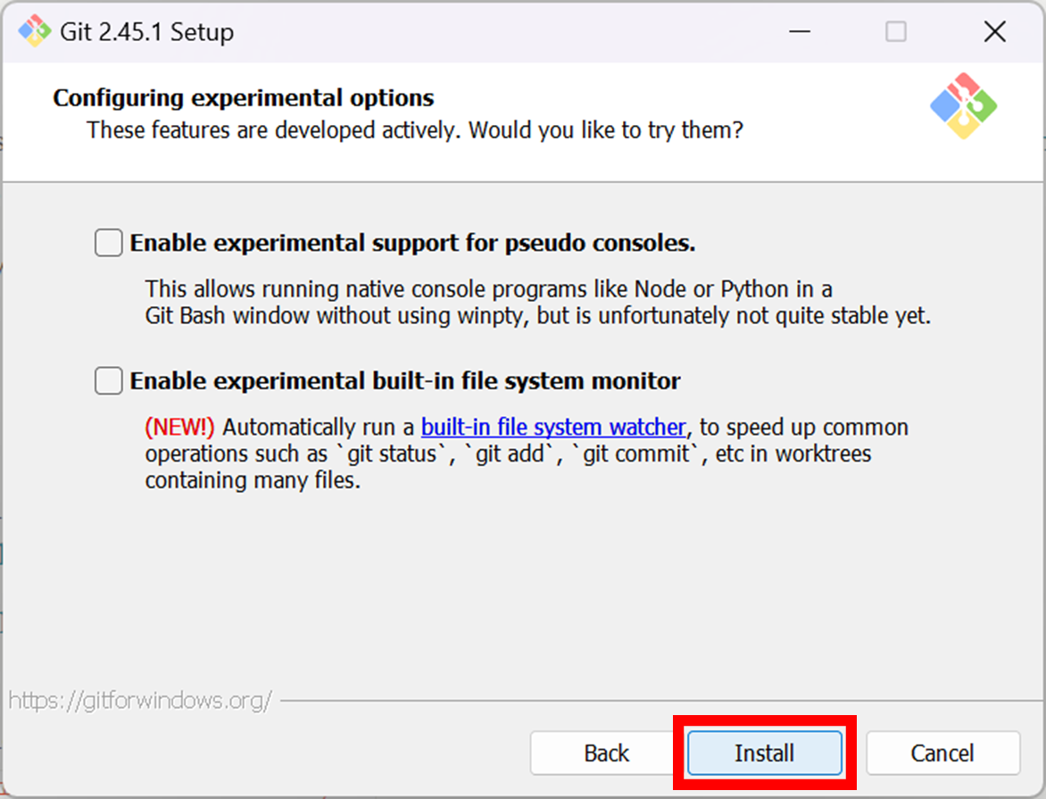Enable experimental built-in file system monitor checkbox
Screen dimensions: 1046x799
pos(108,381)
